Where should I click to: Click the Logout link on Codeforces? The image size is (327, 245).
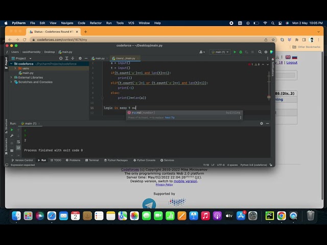pyautogui.click(x=292, y=62)
